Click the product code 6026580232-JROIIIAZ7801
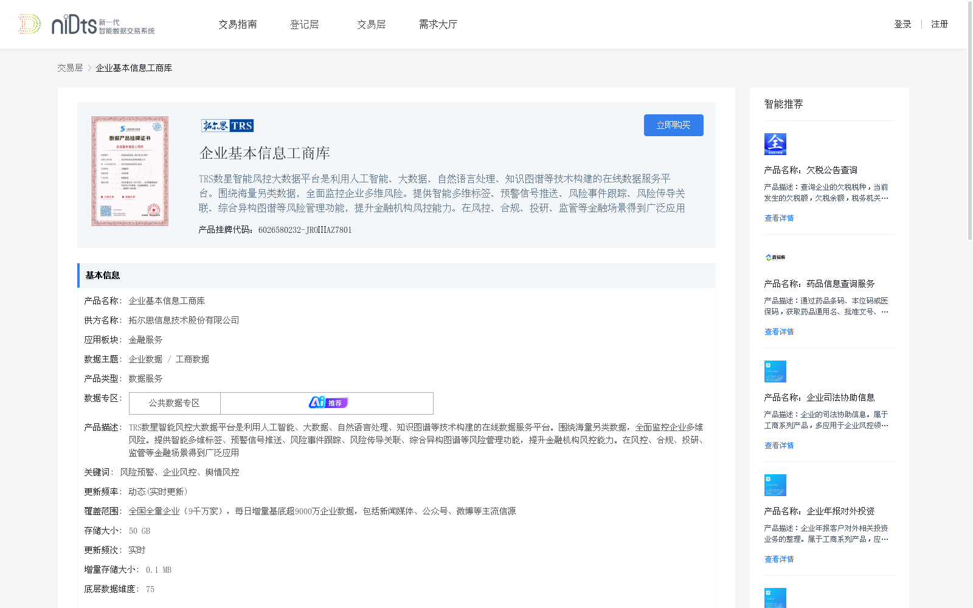973x608 pixels. click(305, 230)
